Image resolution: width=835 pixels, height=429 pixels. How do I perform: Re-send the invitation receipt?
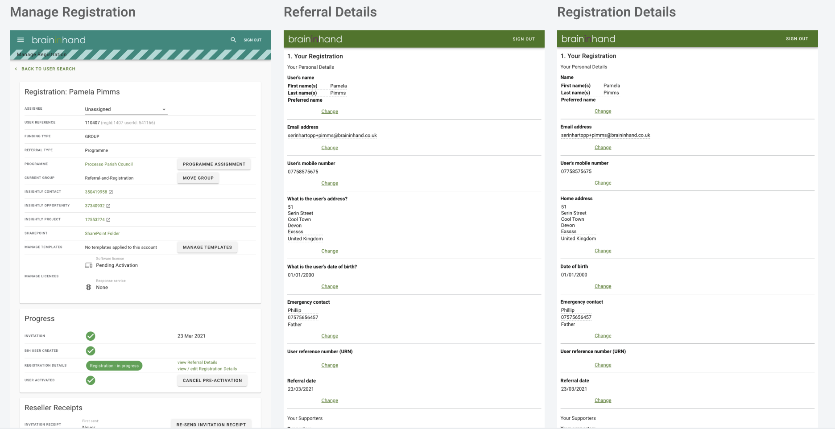click(211, 424)
